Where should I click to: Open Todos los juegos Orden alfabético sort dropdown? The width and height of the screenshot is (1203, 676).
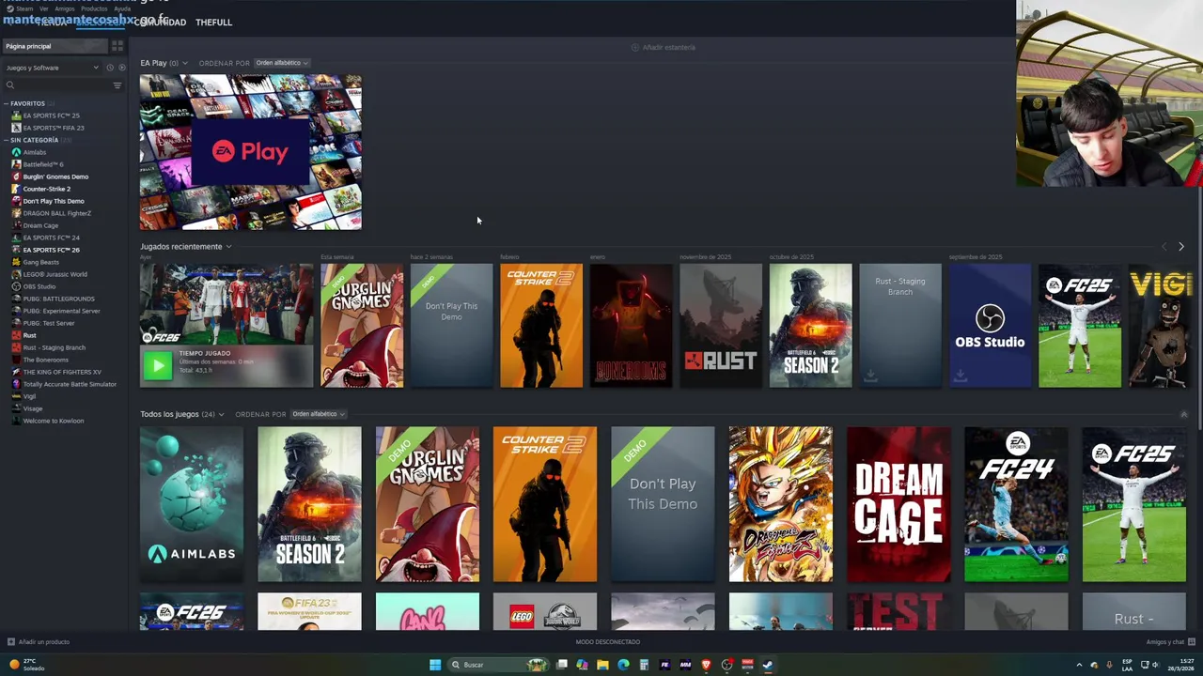tap(318, 414)
